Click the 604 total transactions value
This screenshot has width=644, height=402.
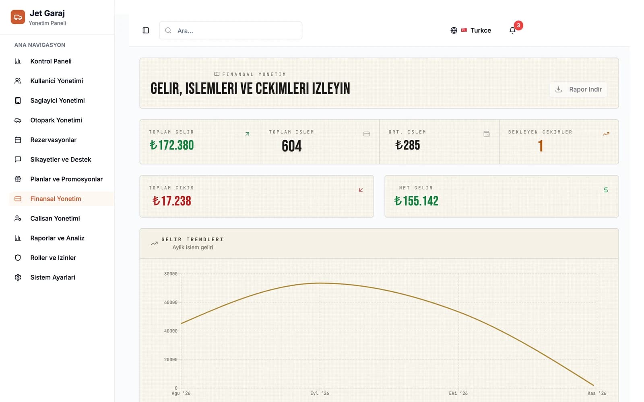292,146
